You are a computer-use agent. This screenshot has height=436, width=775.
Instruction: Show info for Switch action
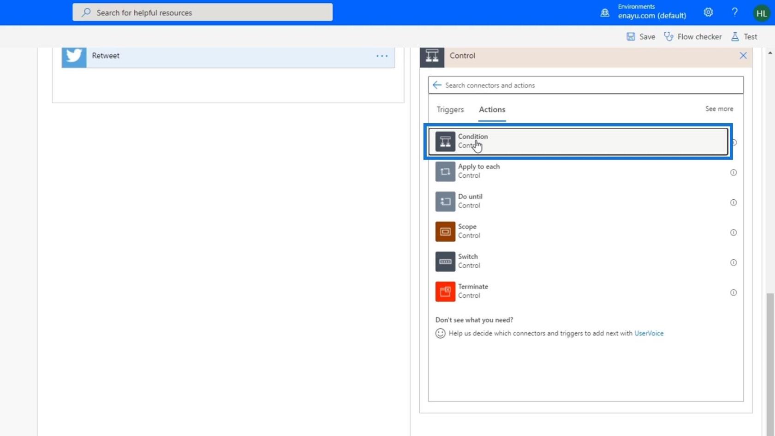[733, 263]
